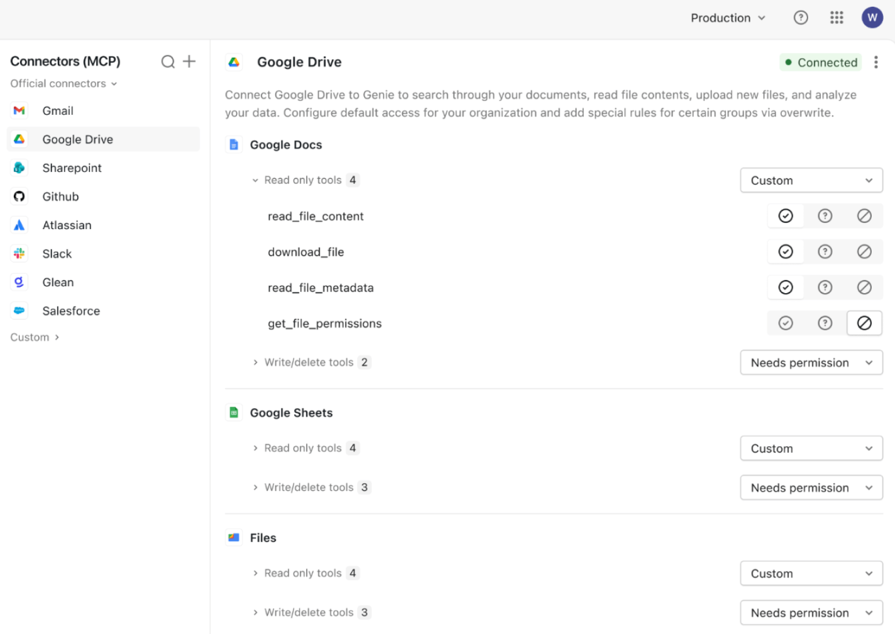The height and width of the screenshot is (634, 895).
Task: Click the read_file_metadata tool name
Action: coord(321,287)
